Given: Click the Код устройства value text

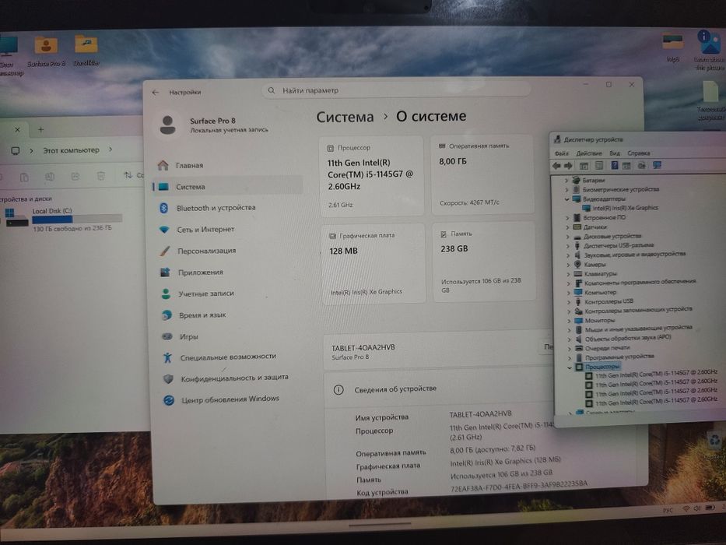Looking at the screenshot, I should tap(518, 485).
